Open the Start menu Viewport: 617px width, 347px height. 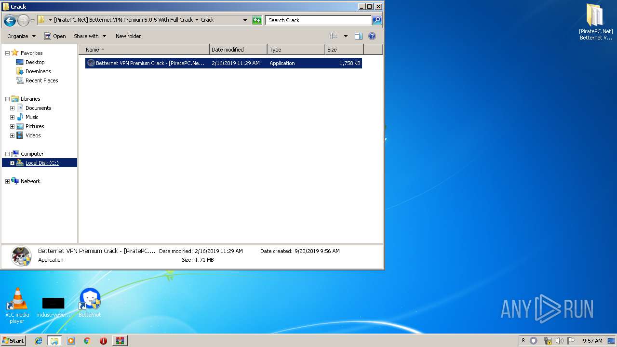[x=13, y=340]
